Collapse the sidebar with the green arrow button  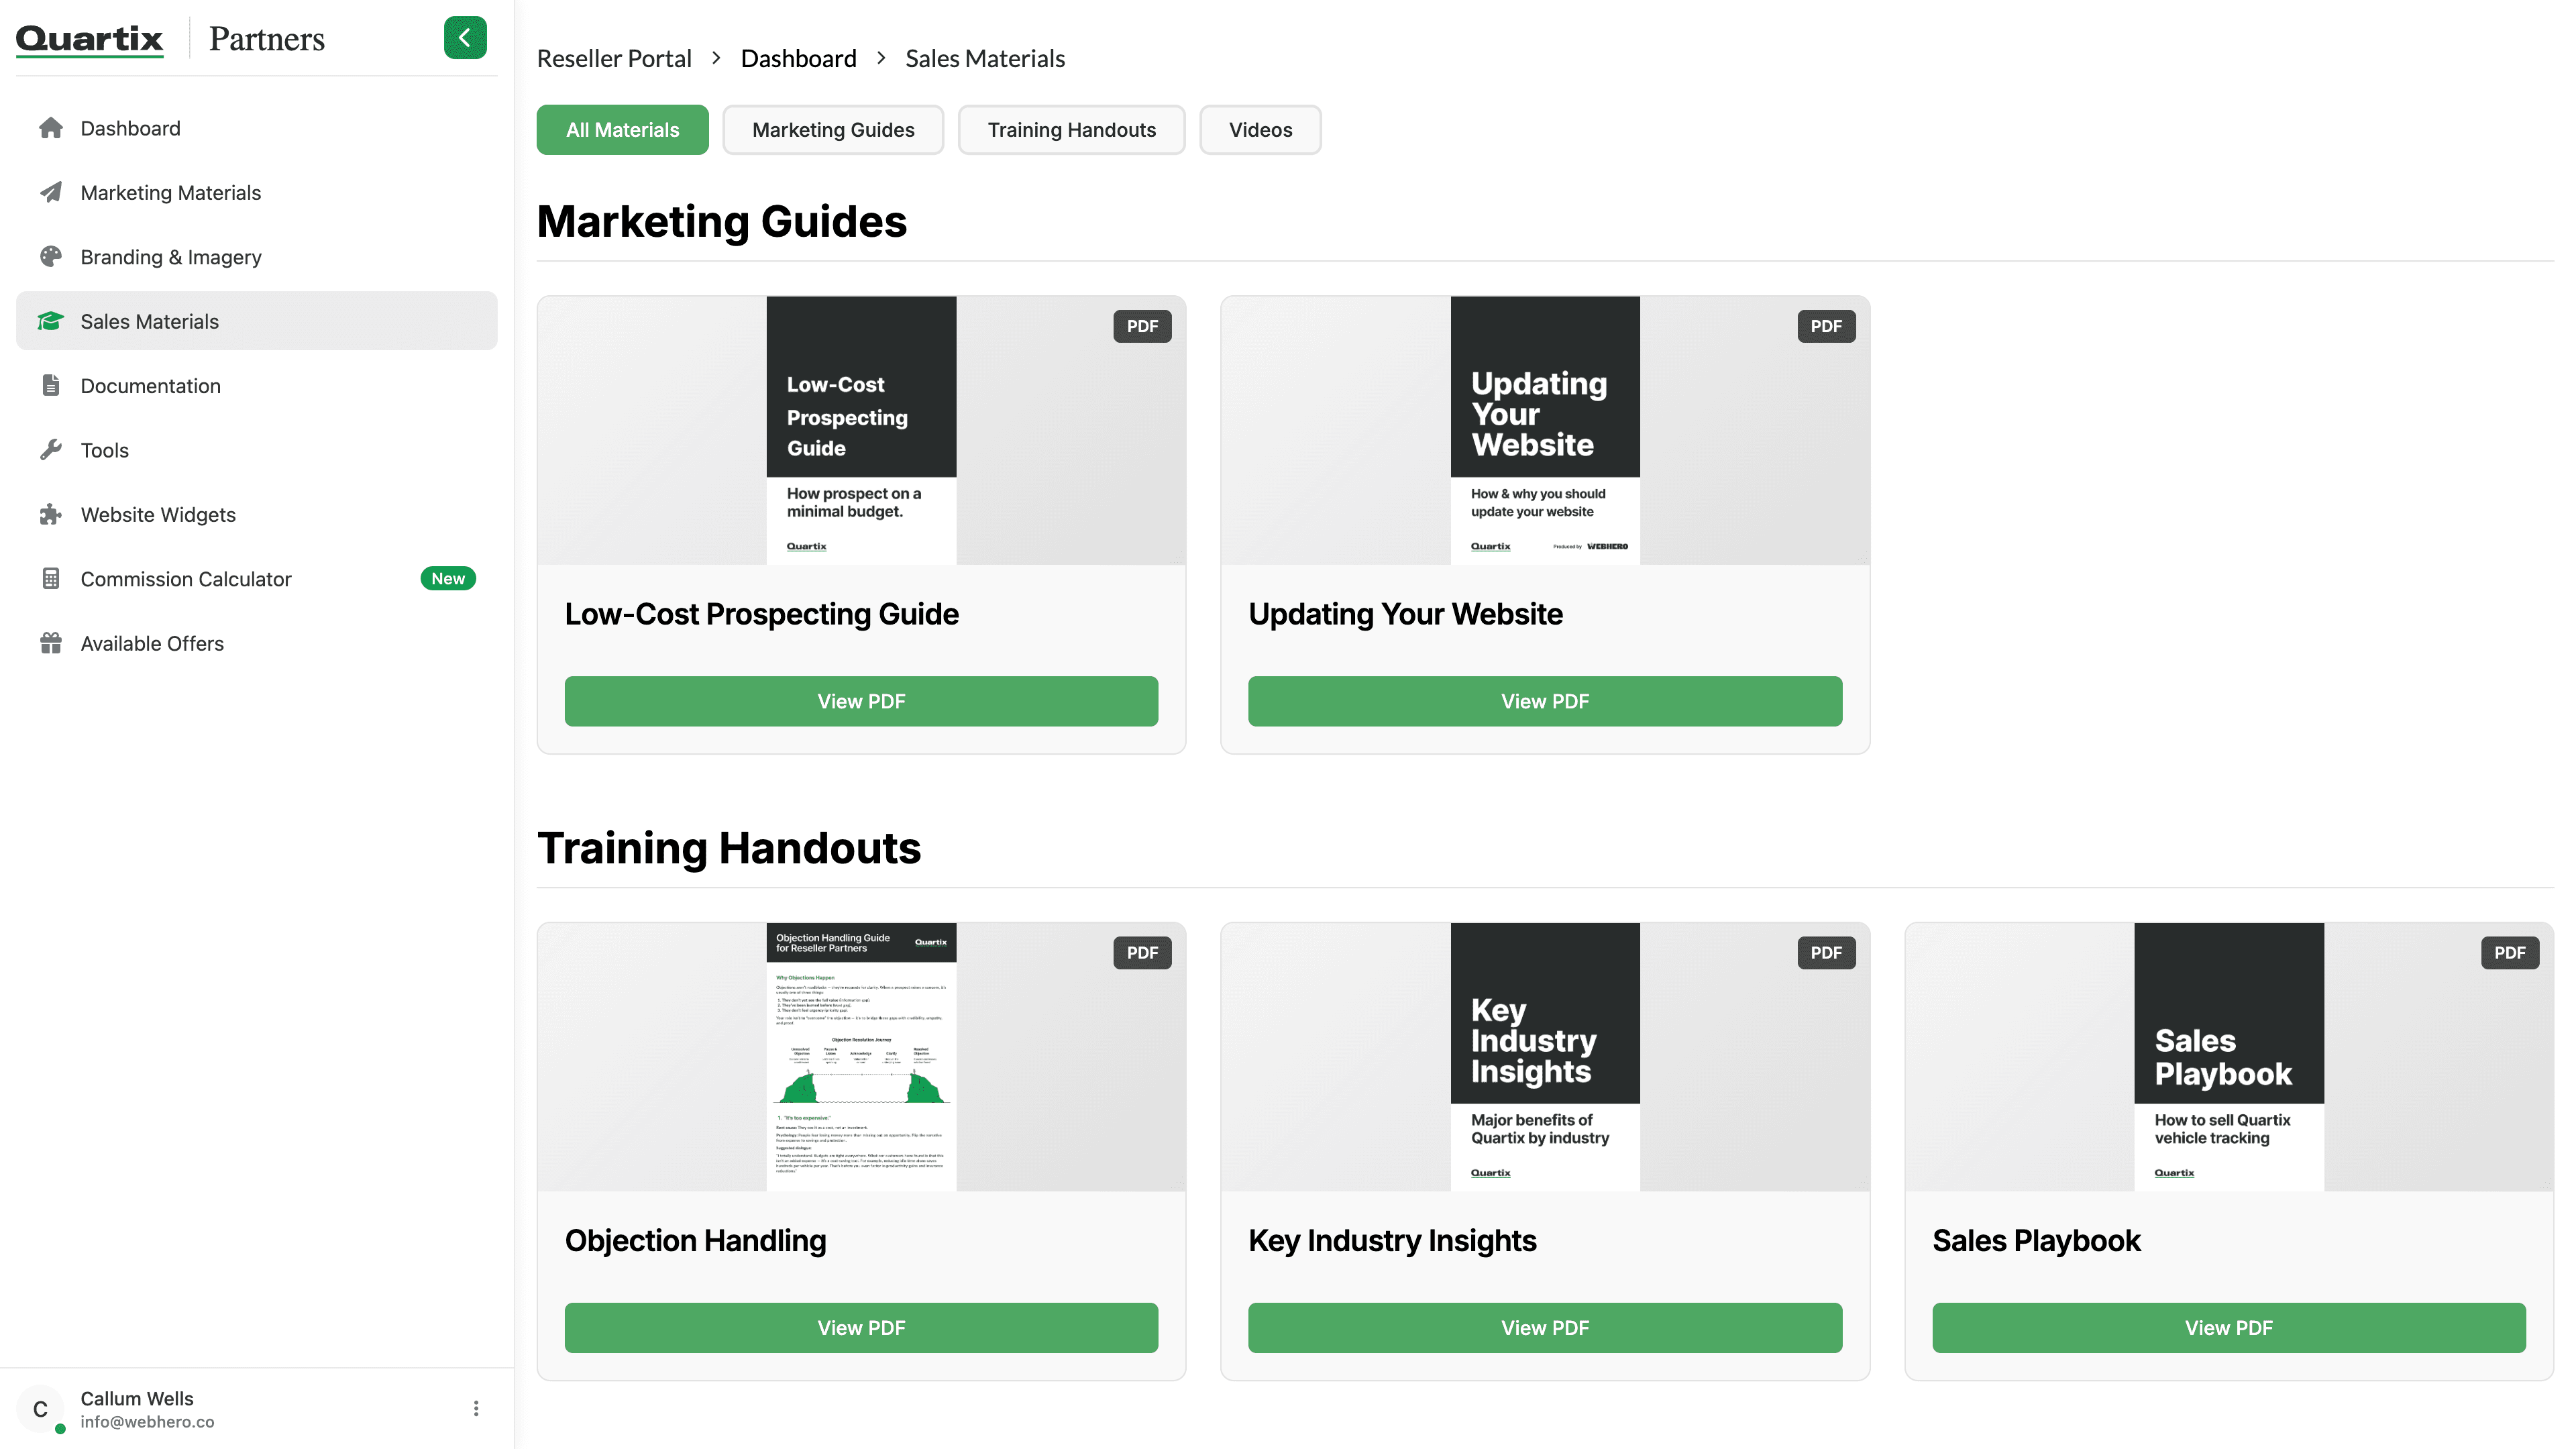coord(465,38)
